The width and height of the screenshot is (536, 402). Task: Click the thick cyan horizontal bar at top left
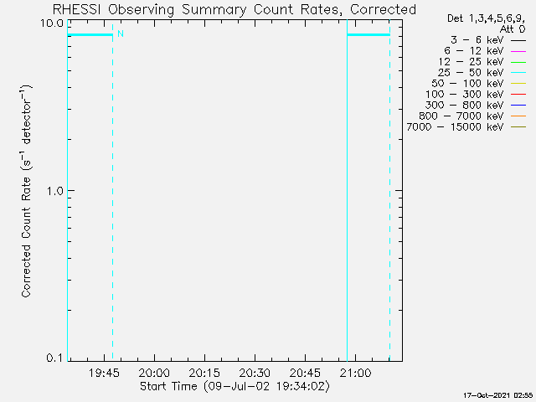[90, 34]
